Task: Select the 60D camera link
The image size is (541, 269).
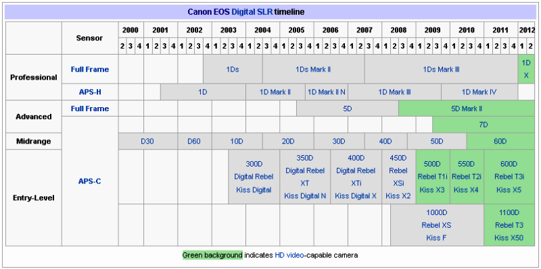Action: 500,142
